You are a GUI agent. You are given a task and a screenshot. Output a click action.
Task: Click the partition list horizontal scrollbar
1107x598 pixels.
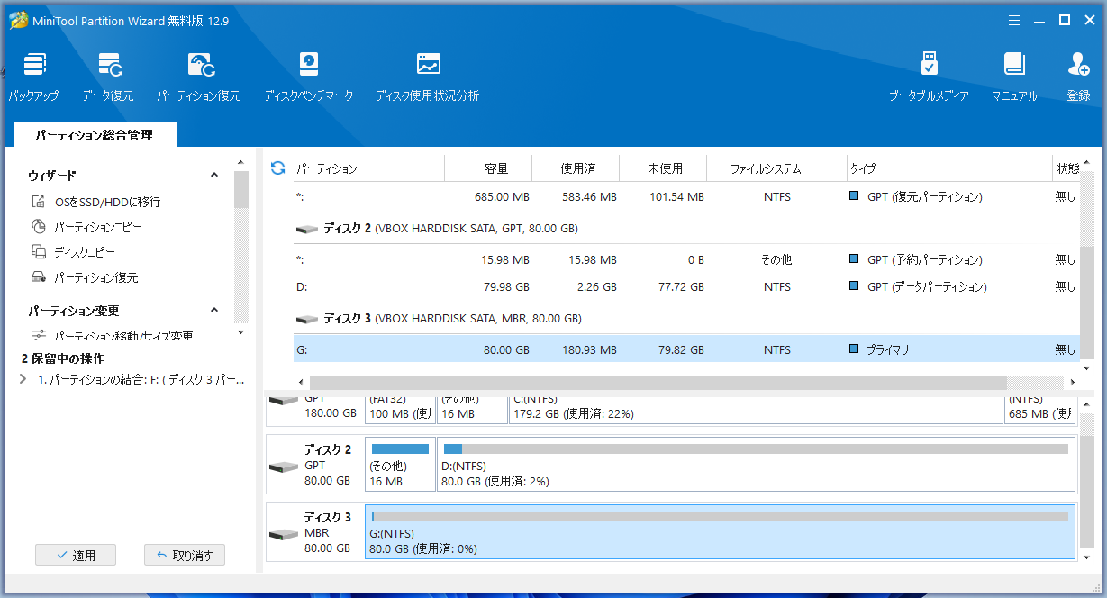click(658, 382)
